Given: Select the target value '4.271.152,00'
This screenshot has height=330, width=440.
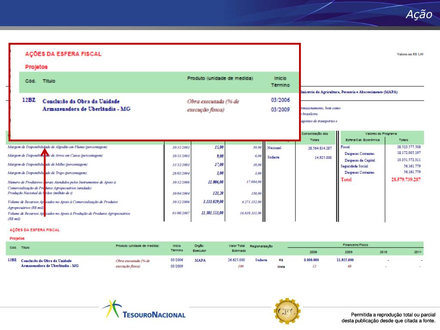Looking at the screenshot, I should (251, 202).
